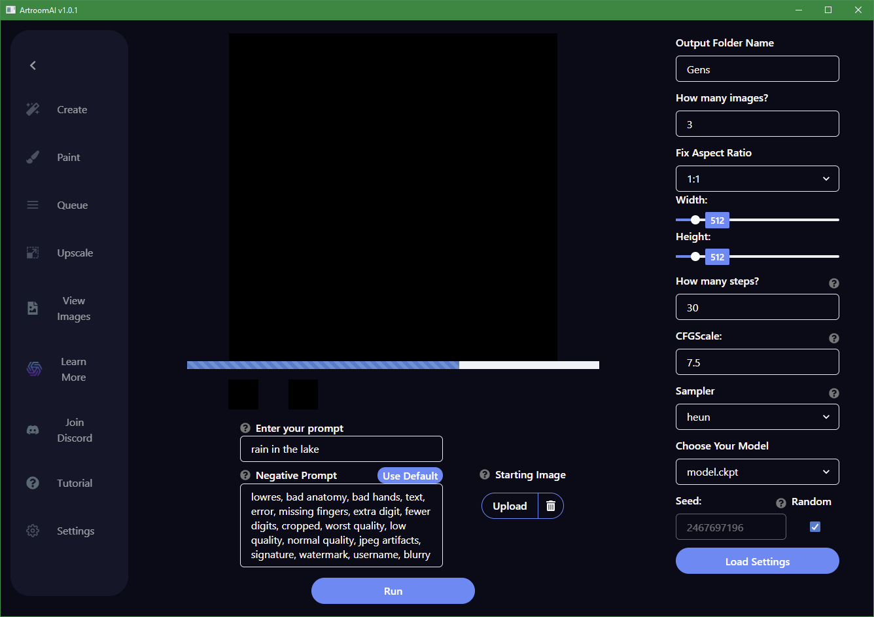Click the first black image thumbnail

243,394
